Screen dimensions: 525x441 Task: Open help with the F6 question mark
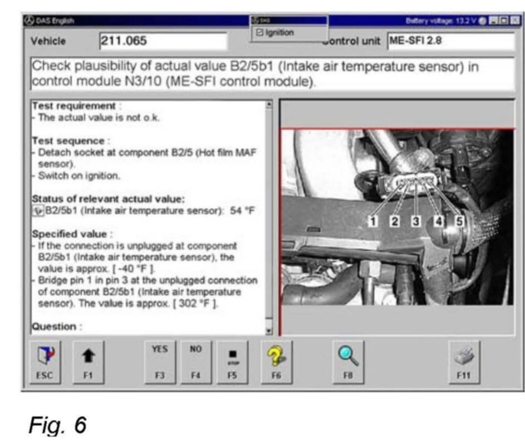(x=277, y=361)
